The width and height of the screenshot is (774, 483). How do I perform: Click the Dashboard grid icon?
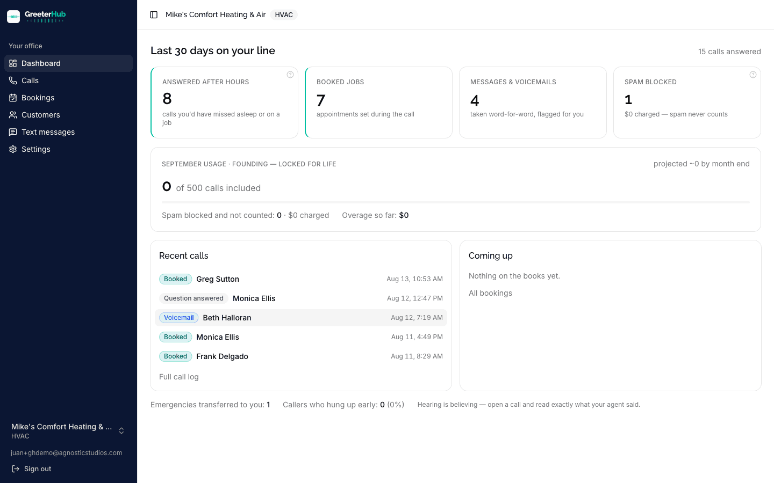[x=13, y=63]
